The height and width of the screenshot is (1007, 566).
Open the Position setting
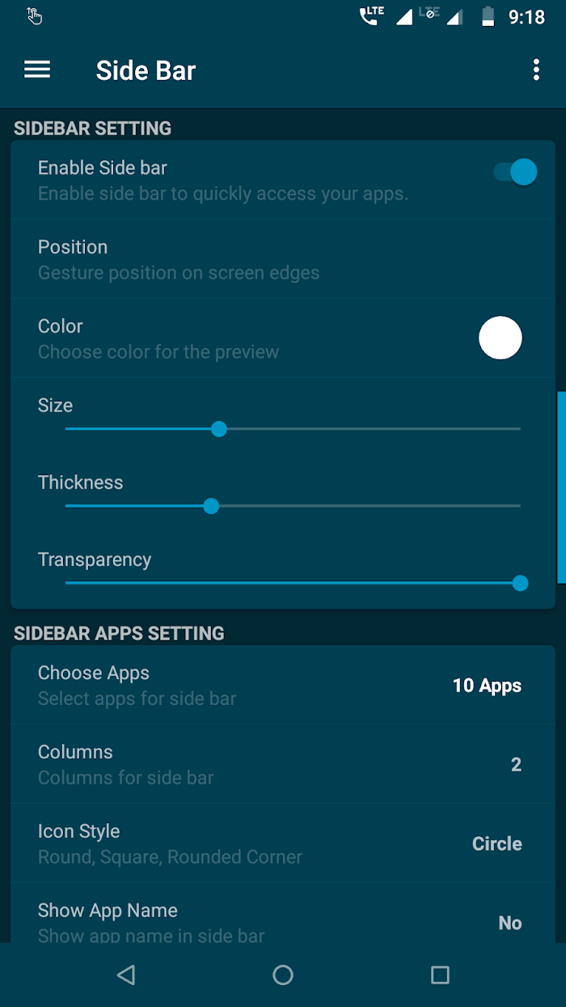[x=283, y=259]
